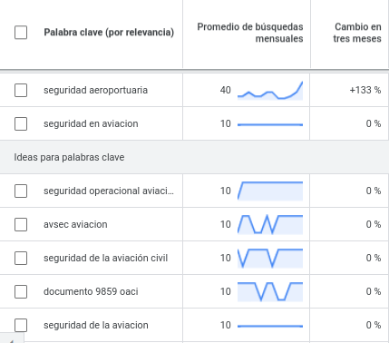Open trend sparkline for seguridad aeroportuaria
The image size is (389, 343).
(270, 91)
